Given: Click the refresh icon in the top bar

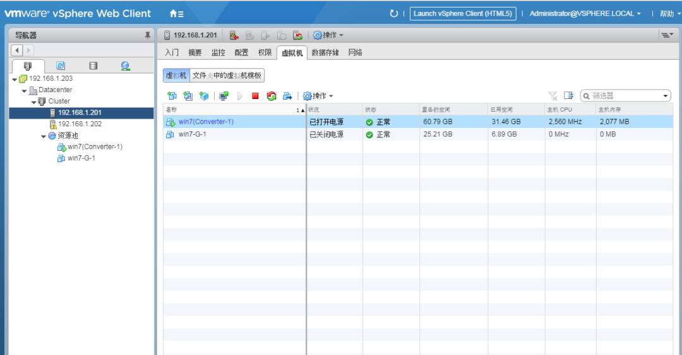Looking at the screenshot, I should tap(393, 13).
